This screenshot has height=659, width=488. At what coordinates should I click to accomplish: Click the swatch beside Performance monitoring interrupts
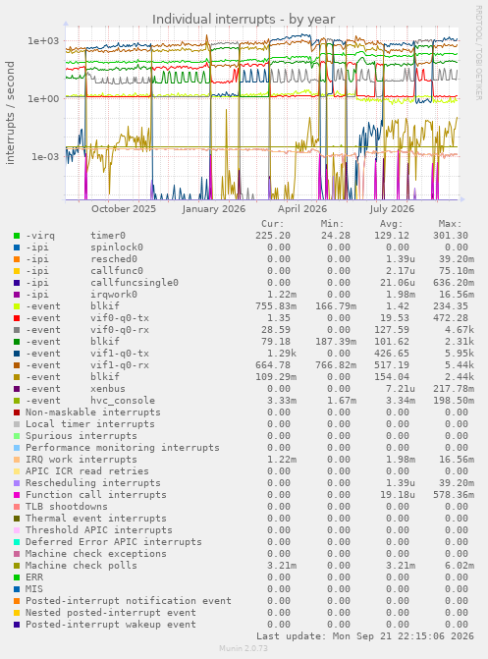(17, 448)
